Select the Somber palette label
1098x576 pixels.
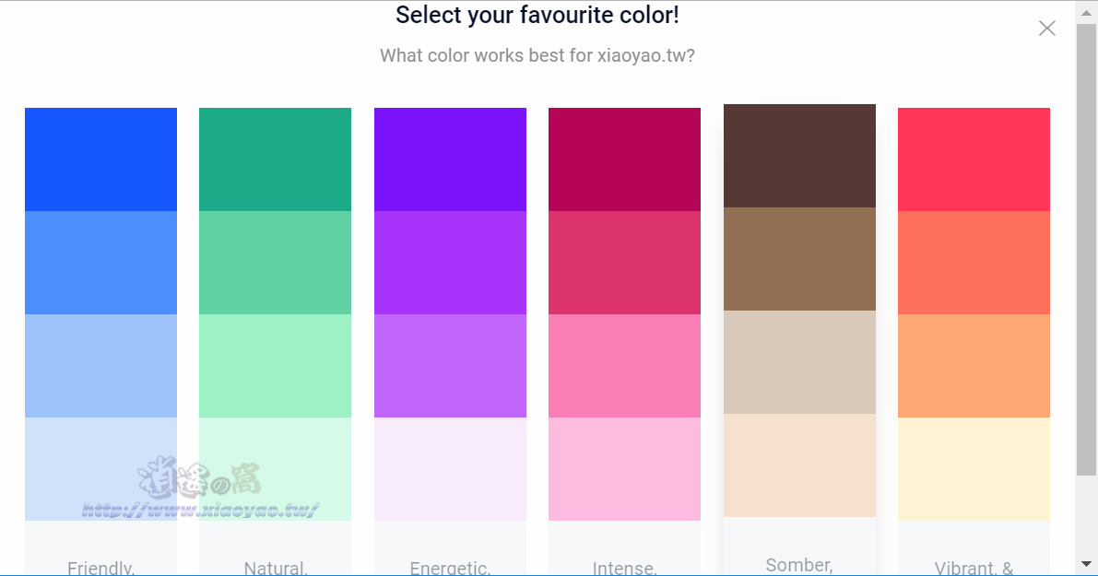pyautogui.click(x=799, y=565)
